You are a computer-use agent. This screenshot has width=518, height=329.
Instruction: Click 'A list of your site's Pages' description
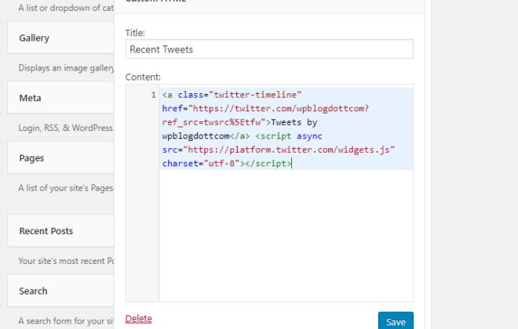pyautogui.click(x=66, y=188)
